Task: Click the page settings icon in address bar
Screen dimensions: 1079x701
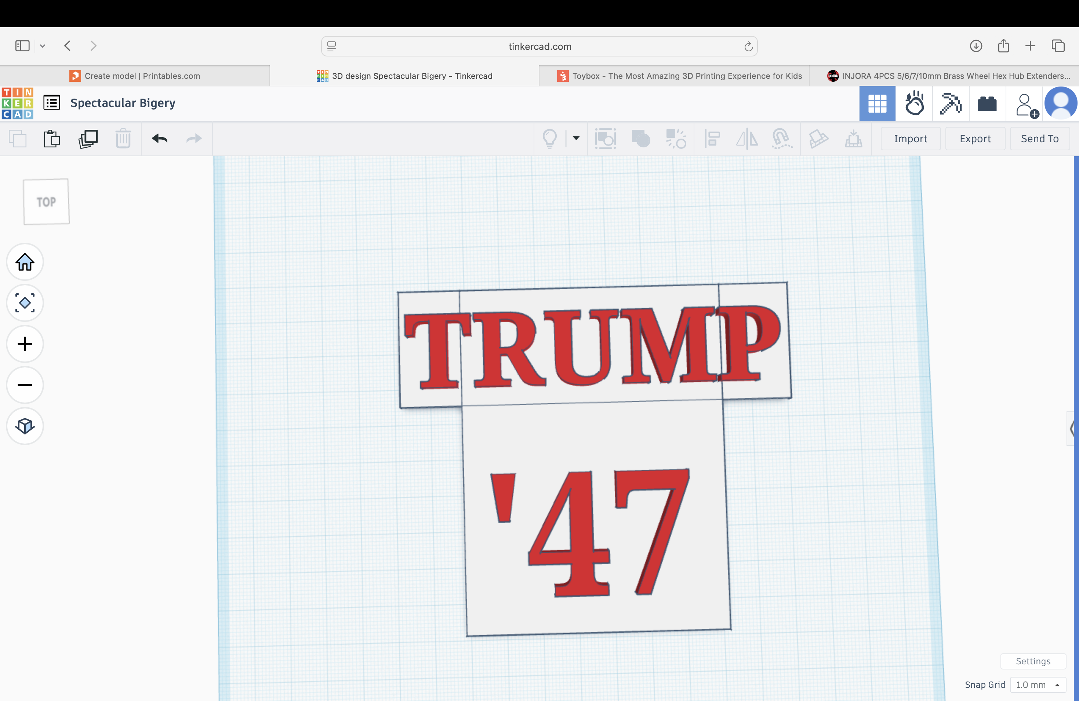Action: click(331, 46)
